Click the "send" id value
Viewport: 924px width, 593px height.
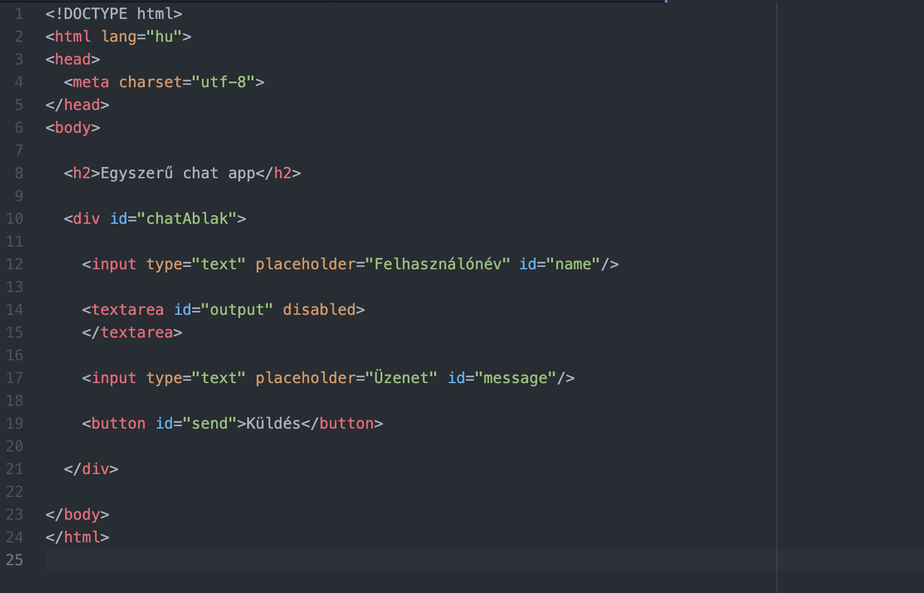point(209,424)
